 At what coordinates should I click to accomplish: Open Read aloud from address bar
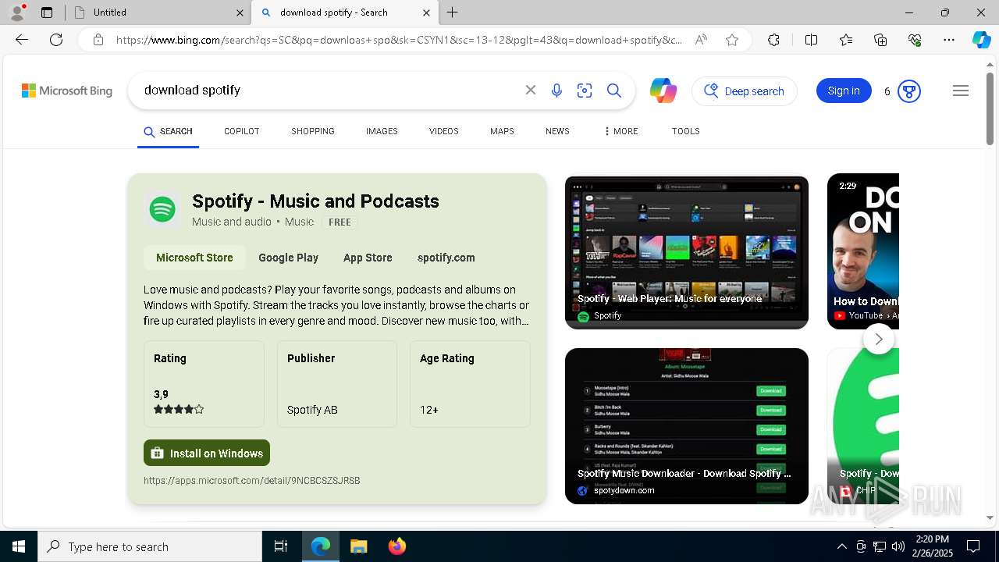tap(701, 40)
